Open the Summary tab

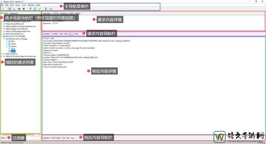point(64,13)
